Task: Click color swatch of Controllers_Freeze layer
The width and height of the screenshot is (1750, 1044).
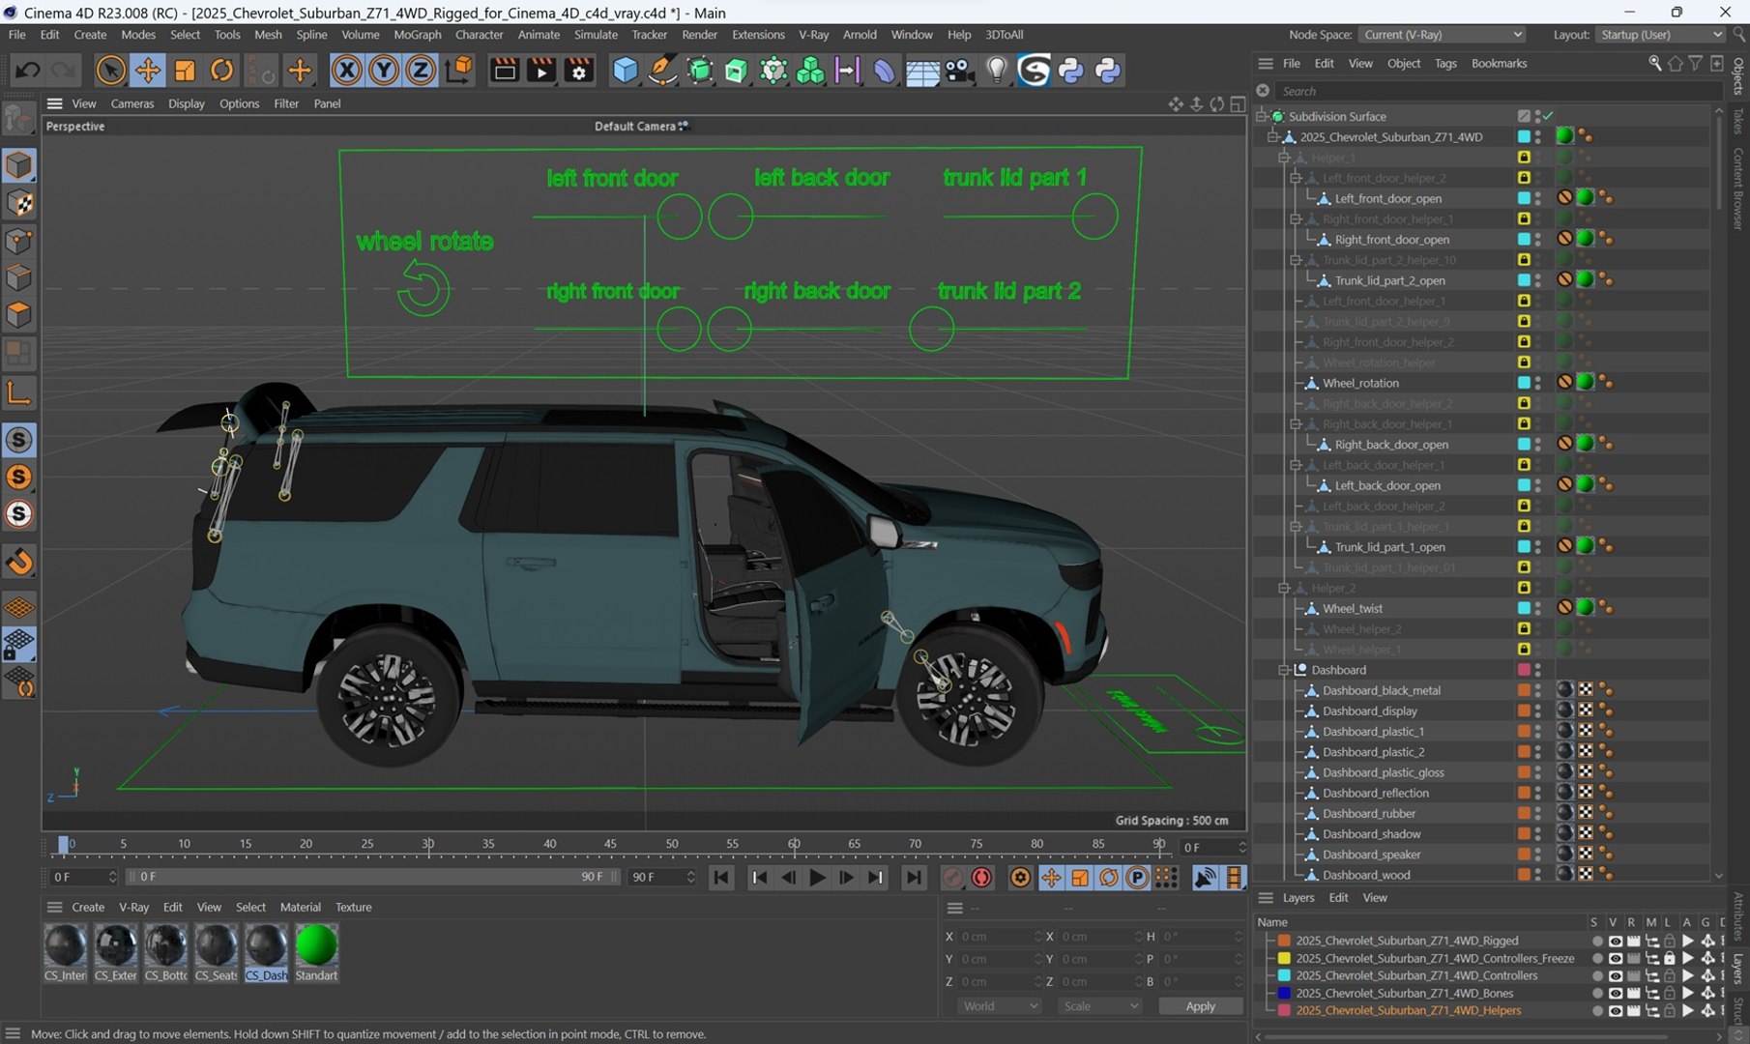Action: (1284, 958)
